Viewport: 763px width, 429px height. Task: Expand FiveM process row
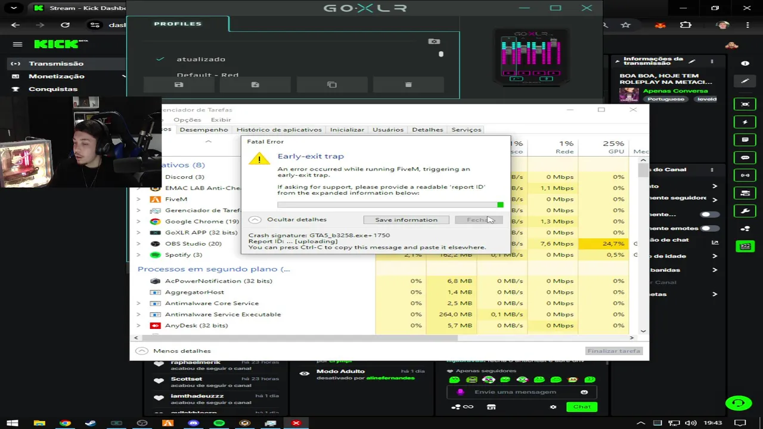138,199
